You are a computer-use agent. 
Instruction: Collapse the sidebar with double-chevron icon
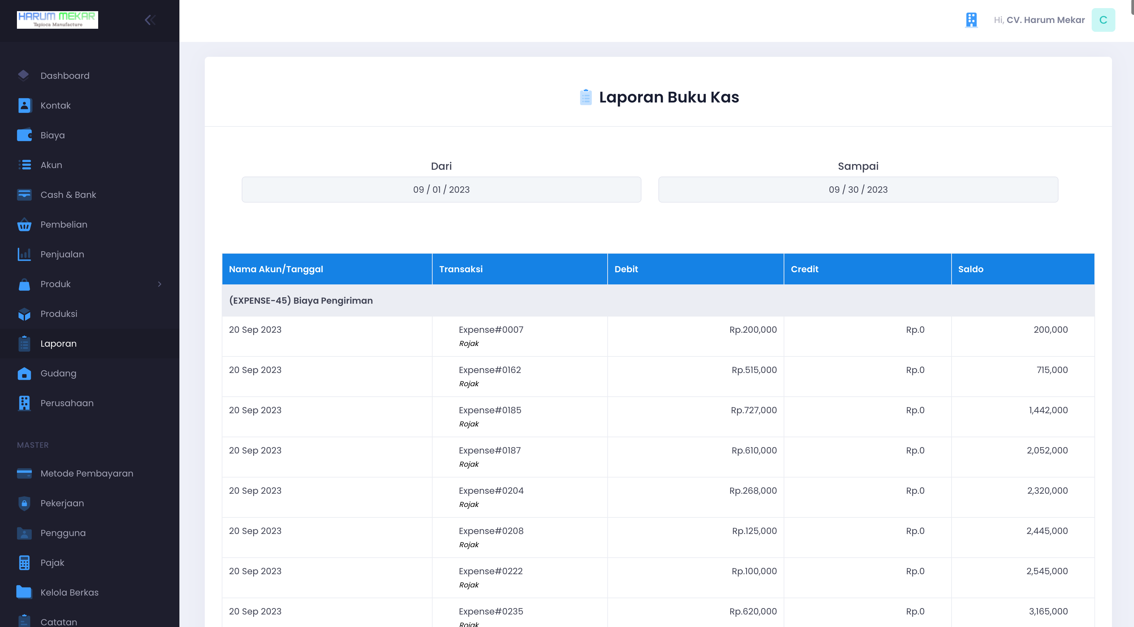click(x=150, y=20)
